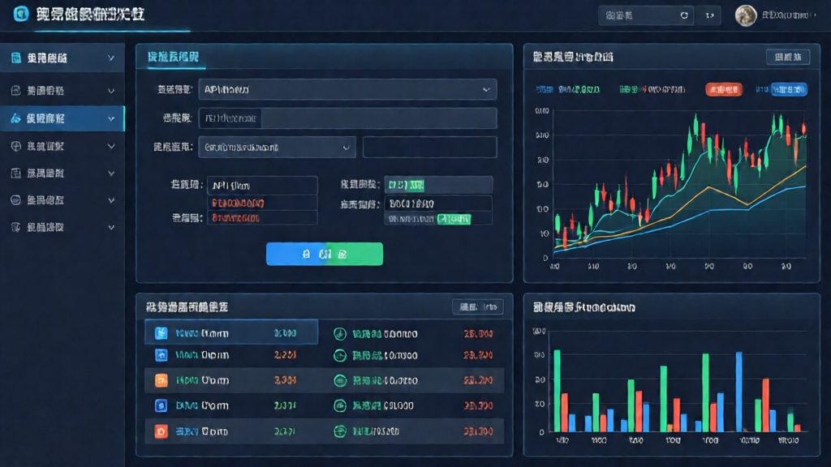The width and height of the screenshot is (831, 467).
Task: Open the wide dropdown showing the "API" value
Action: 347,89
